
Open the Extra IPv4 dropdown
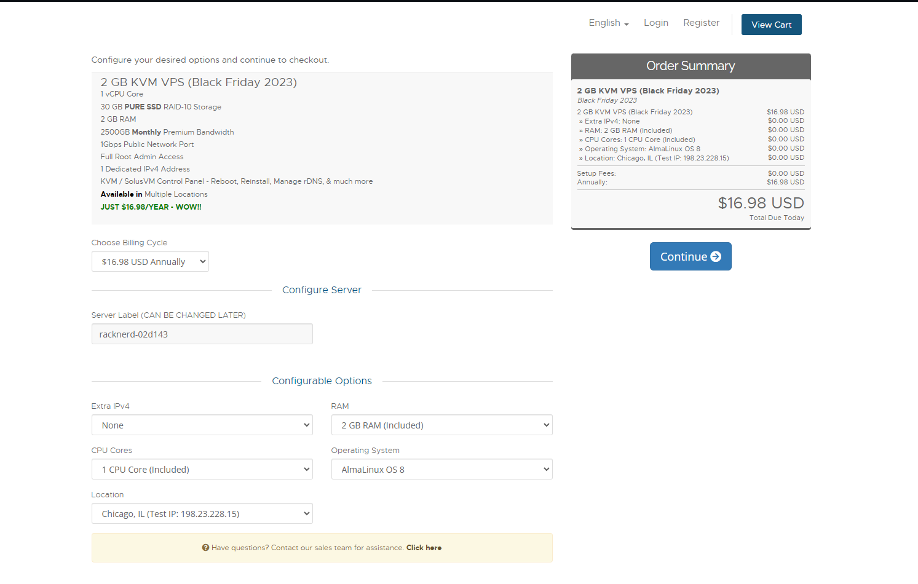click(x=202, y=425)
